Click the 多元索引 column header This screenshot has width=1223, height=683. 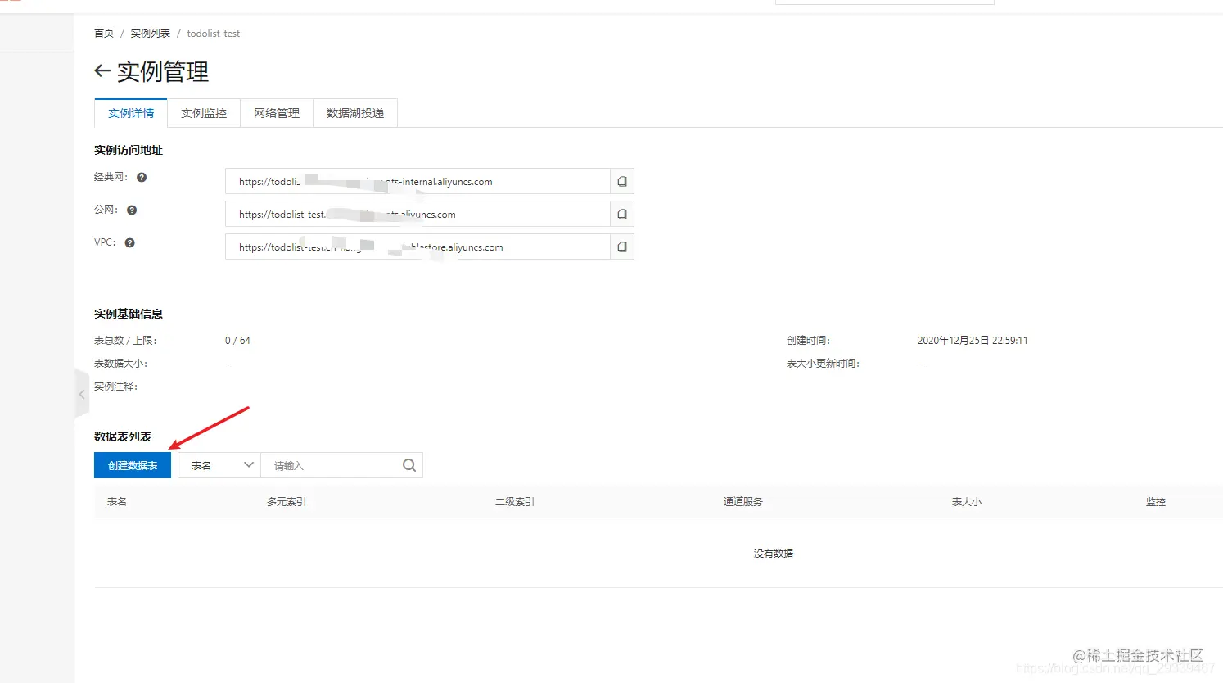click(x=287, y=501)
